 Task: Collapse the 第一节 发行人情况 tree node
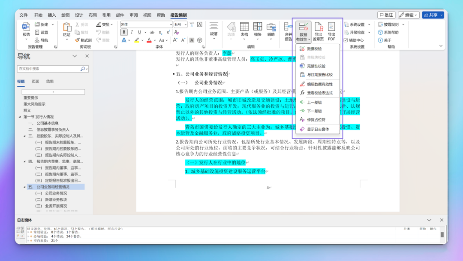coord(20,117)
